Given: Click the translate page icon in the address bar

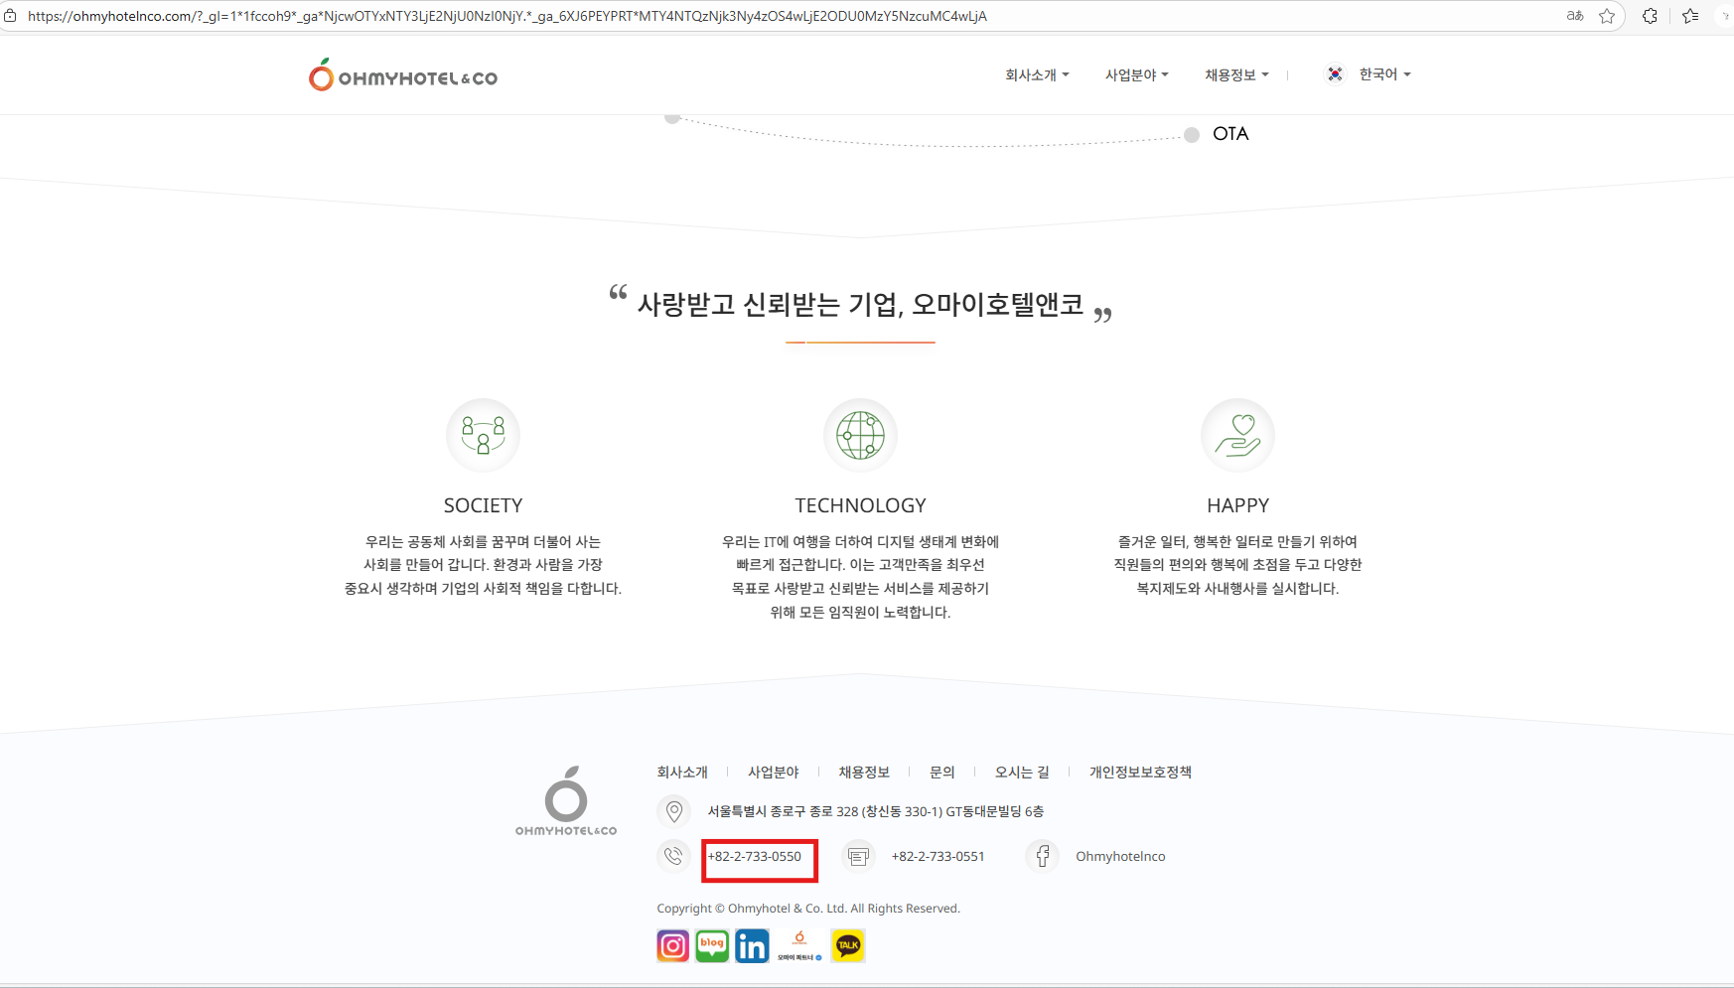Looking at the screenshot, I should (x=1575, y=16).
